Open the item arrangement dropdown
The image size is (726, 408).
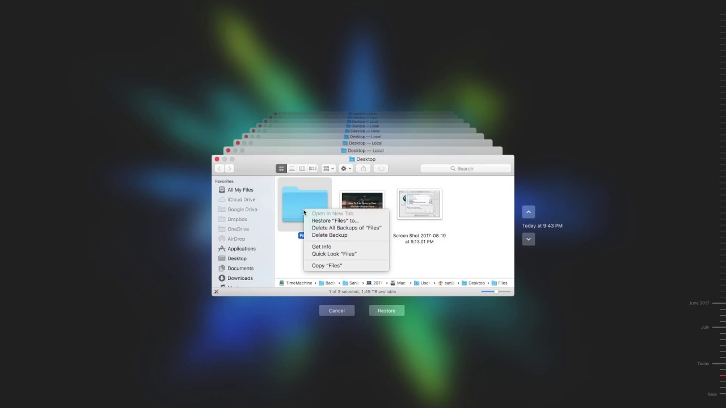328,168
